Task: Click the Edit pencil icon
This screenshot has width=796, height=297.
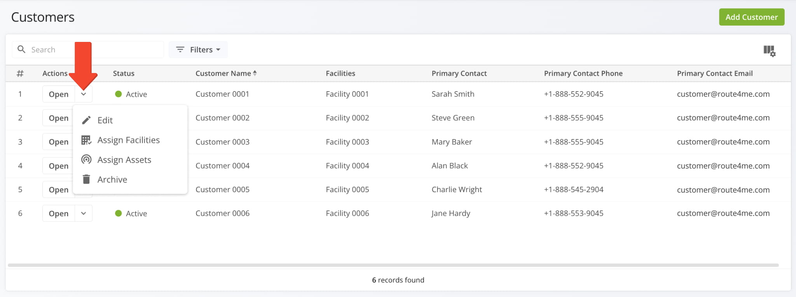Action: pyautogui.click(x=86, y=120)
